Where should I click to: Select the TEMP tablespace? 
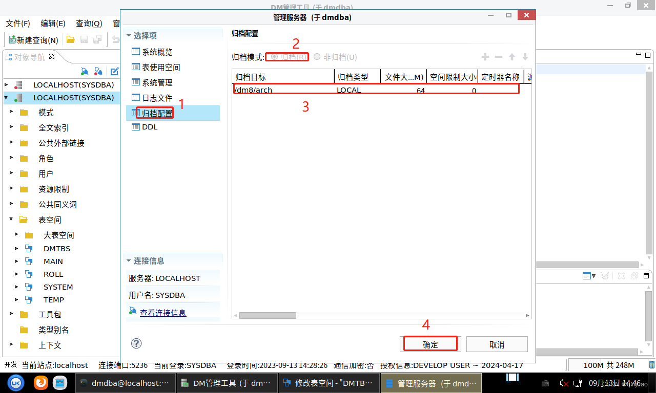click(54, 300)
